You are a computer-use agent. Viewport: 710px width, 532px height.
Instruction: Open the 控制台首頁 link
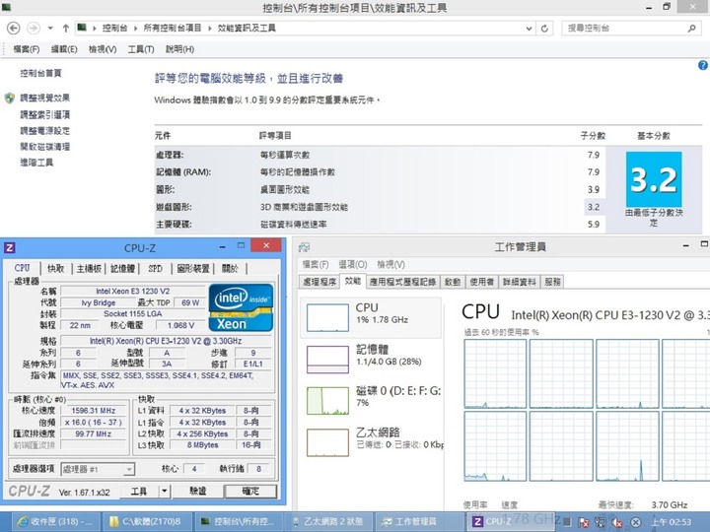pyautogui.click(x=40, y=73)
